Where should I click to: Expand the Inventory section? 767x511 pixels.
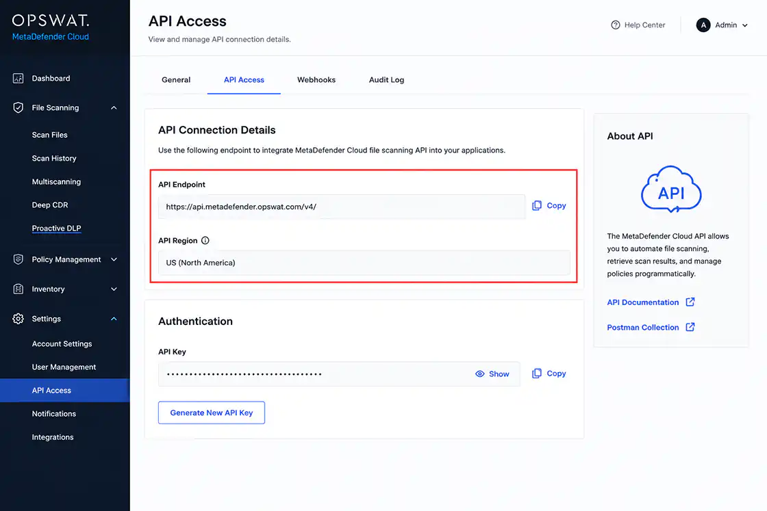click(114, 289)
